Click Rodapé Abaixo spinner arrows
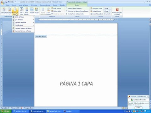This screenshot has height=113, width=151. (110, 11)
